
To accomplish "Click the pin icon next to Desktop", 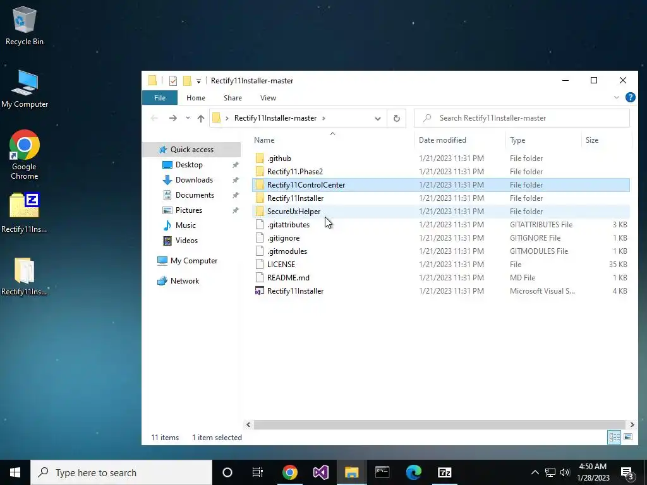I will (235, 165).
